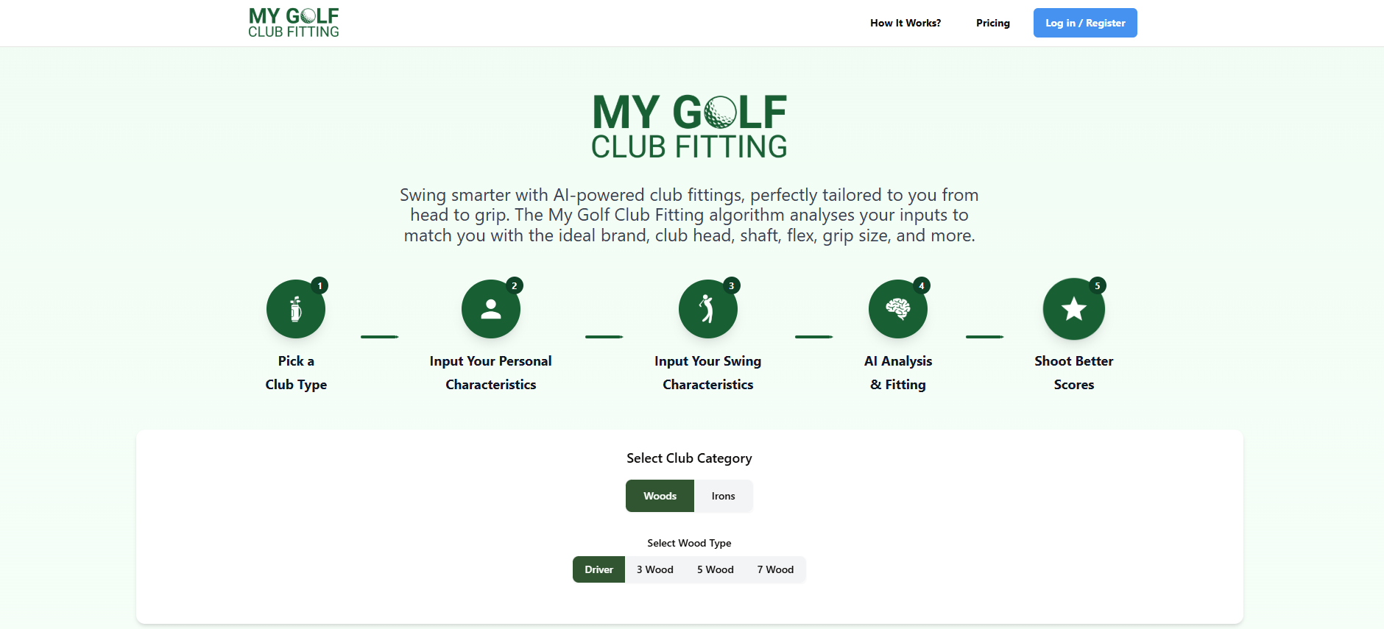Click the 'Swing smarter' description paragraph
The image size is (1384, 629).
coord(689,215)
